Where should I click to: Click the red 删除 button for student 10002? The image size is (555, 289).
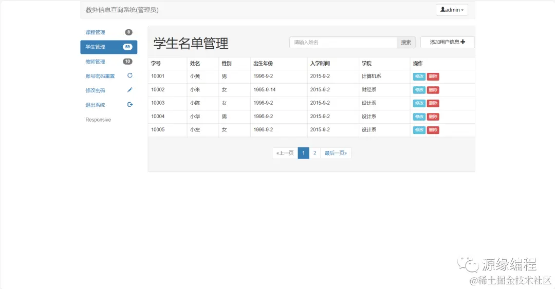(x=433, y=90)
